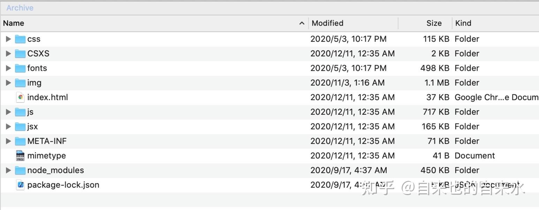This screenshot has width=539, height=210.
Task: Sort by the Modified column header
Action: tap(327, 23)
